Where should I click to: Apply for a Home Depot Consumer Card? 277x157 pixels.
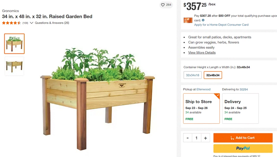click(x=221, y=25)
